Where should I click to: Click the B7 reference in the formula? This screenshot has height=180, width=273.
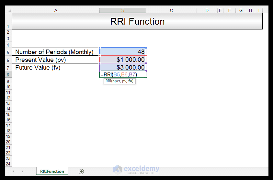coord(132,75)
